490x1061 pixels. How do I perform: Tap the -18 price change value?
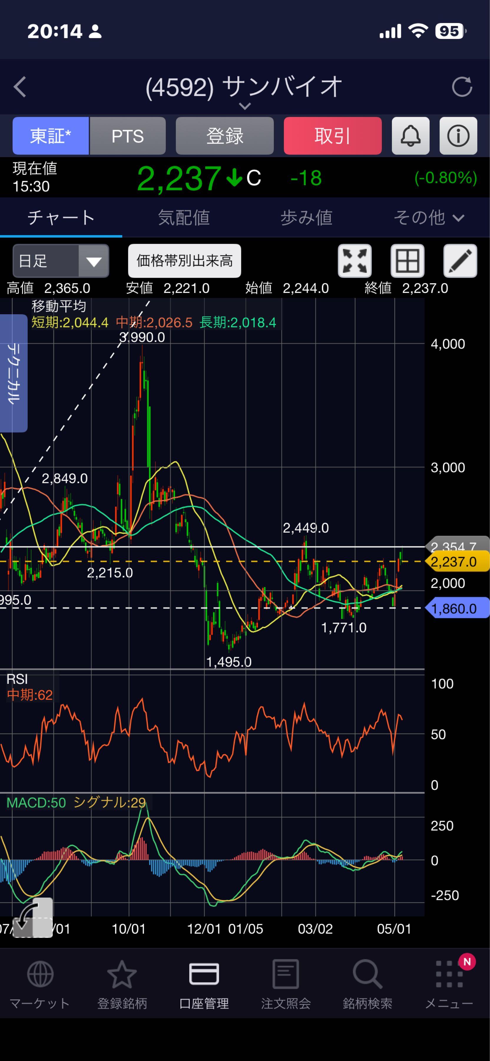click(306, 178)
